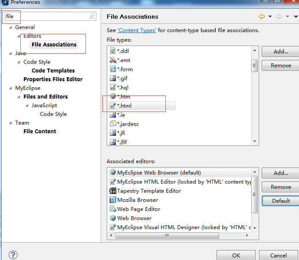
Task: Open the forward history dropdown arrow
Action: [x=287, y=16]
